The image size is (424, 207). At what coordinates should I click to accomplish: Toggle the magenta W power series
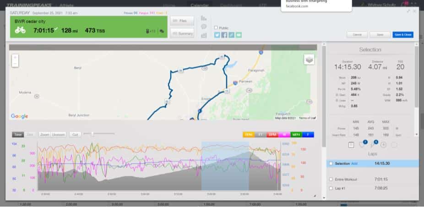coord(284,135)
